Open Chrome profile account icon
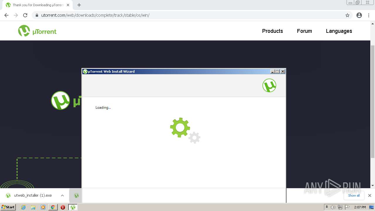Image resolution: width=375 pixels, height=211 pixels. point(359,15)
